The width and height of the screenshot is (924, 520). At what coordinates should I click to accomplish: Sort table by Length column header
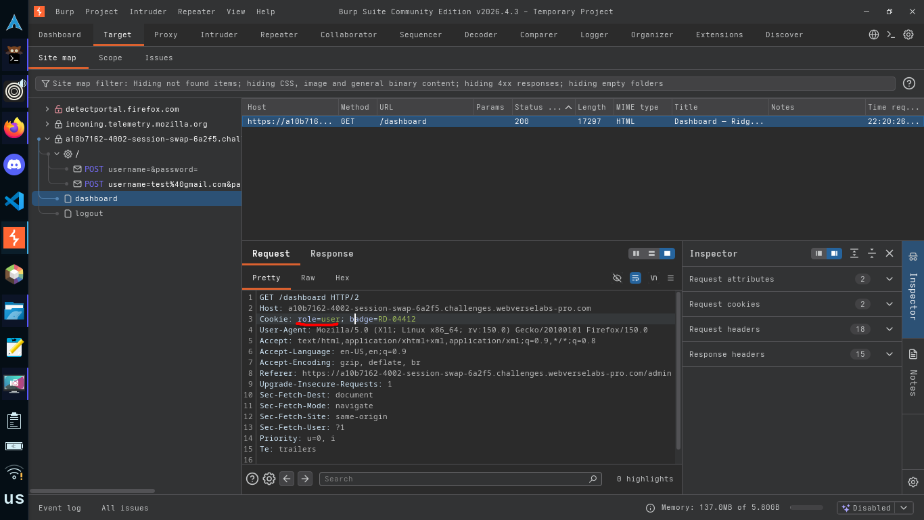click(593, 107)
